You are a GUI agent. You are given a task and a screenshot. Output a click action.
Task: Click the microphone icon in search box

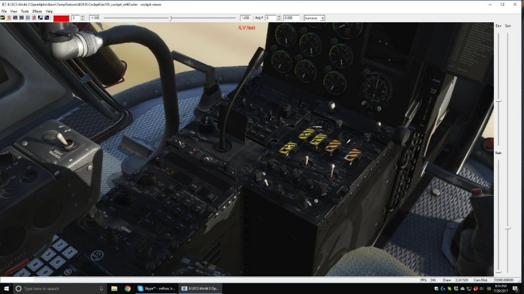pyautogui.click(x=102, y=289)
